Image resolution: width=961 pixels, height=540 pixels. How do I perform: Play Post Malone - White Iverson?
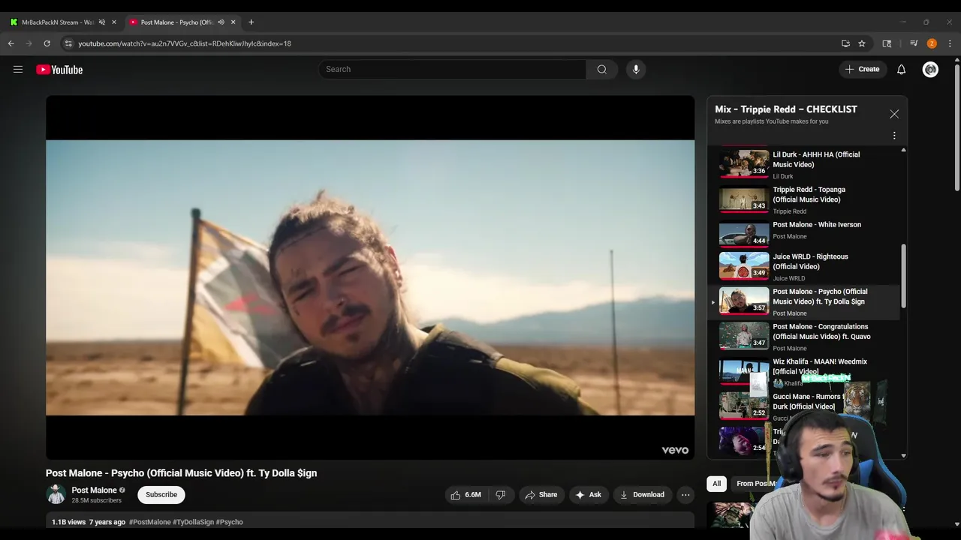point(803,234)
